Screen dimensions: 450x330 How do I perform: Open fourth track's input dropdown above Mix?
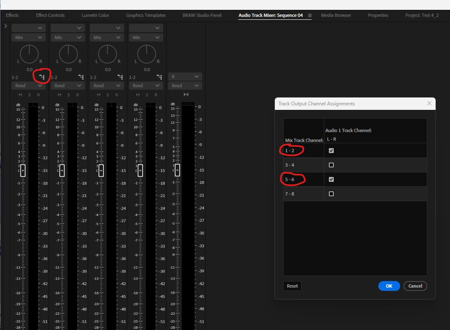[x=146, y=28]
